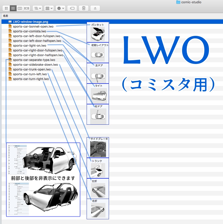Click the file icon of sports-car-bonnet-open.lwo

(x=10, y=26)
